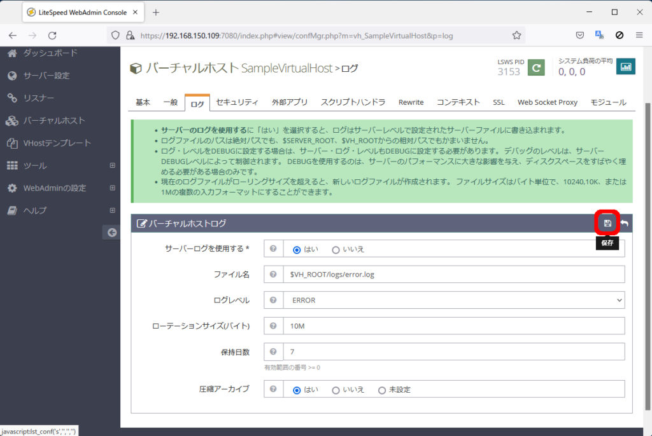Select いいえ for サーバーログを使用する
Viewport: 652px width, 436px height.
click(x=336, y=249)
